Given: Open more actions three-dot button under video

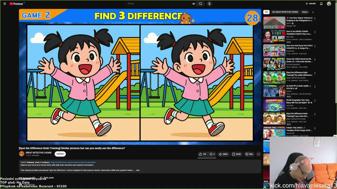Looking at the screenshot, I should (x=259, y=154).
